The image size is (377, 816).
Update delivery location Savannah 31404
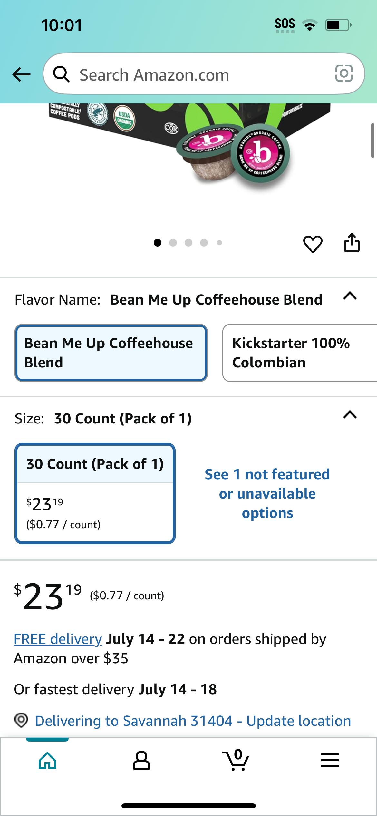click(x=193, y=721)
